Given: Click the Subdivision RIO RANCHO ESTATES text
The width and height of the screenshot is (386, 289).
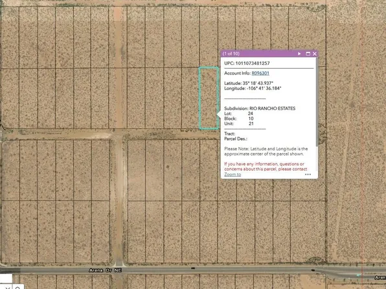Looking at the screenshot, I should 260,108.
